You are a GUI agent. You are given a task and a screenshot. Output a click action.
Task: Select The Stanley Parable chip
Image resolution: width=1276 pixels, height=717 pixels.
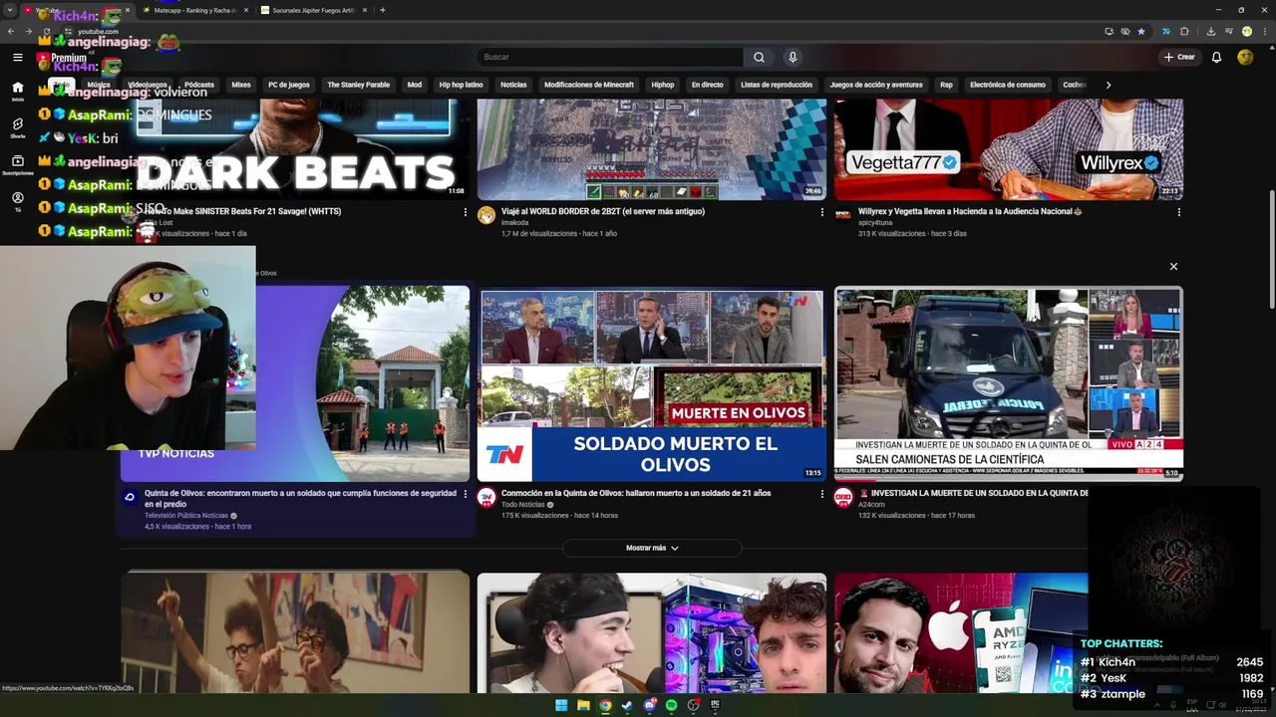(x=359, y=85)
